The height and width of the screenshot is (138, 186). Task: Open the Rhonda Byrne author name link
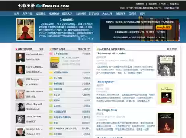(x=35, y=92)
